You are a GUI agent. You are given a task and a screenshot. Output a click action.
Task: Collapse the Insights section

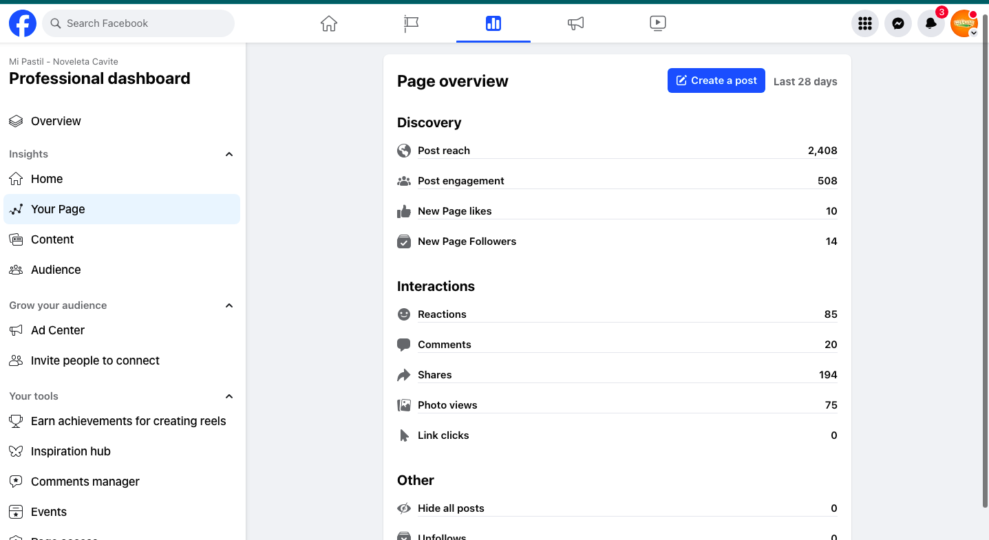pos(229,154)
